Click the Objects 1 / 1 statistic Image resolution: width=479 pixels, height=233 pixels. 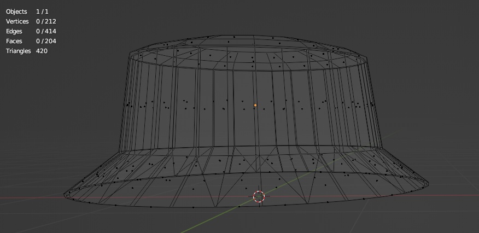27,11
